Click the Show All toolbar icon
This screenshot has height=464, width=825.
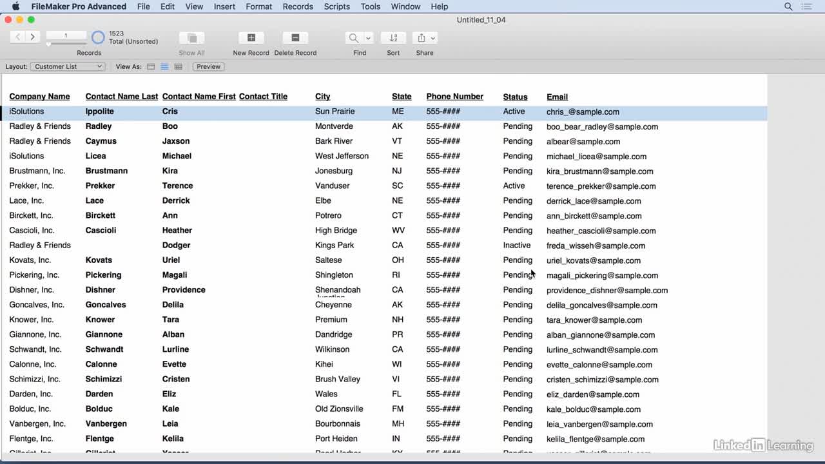pos(191,38)
